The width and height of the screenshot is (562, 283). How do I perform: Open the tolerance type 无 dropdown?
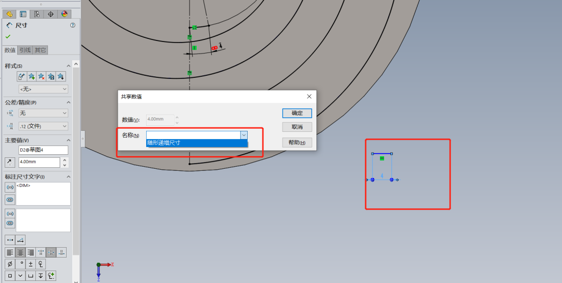click(x=43, y=113)
